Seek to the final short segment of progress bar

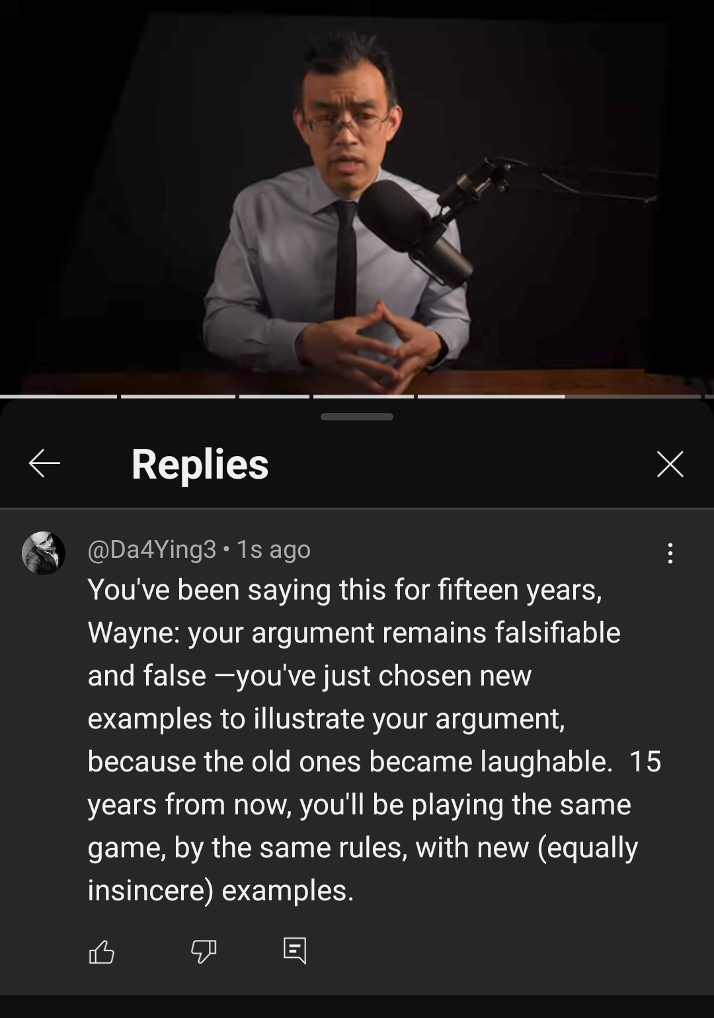[709, 397]
